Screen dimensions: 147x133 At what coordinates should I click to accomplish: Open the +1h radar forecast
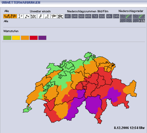point(139,18)
